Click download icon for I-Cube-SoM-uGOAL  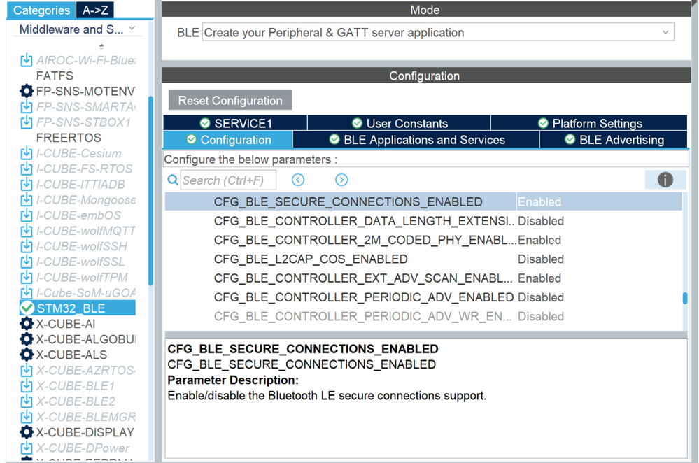click(27, 293)
